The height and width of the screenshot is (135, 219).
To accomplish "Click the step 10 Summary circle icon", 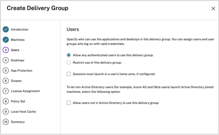I will click(x=6, y=122).
